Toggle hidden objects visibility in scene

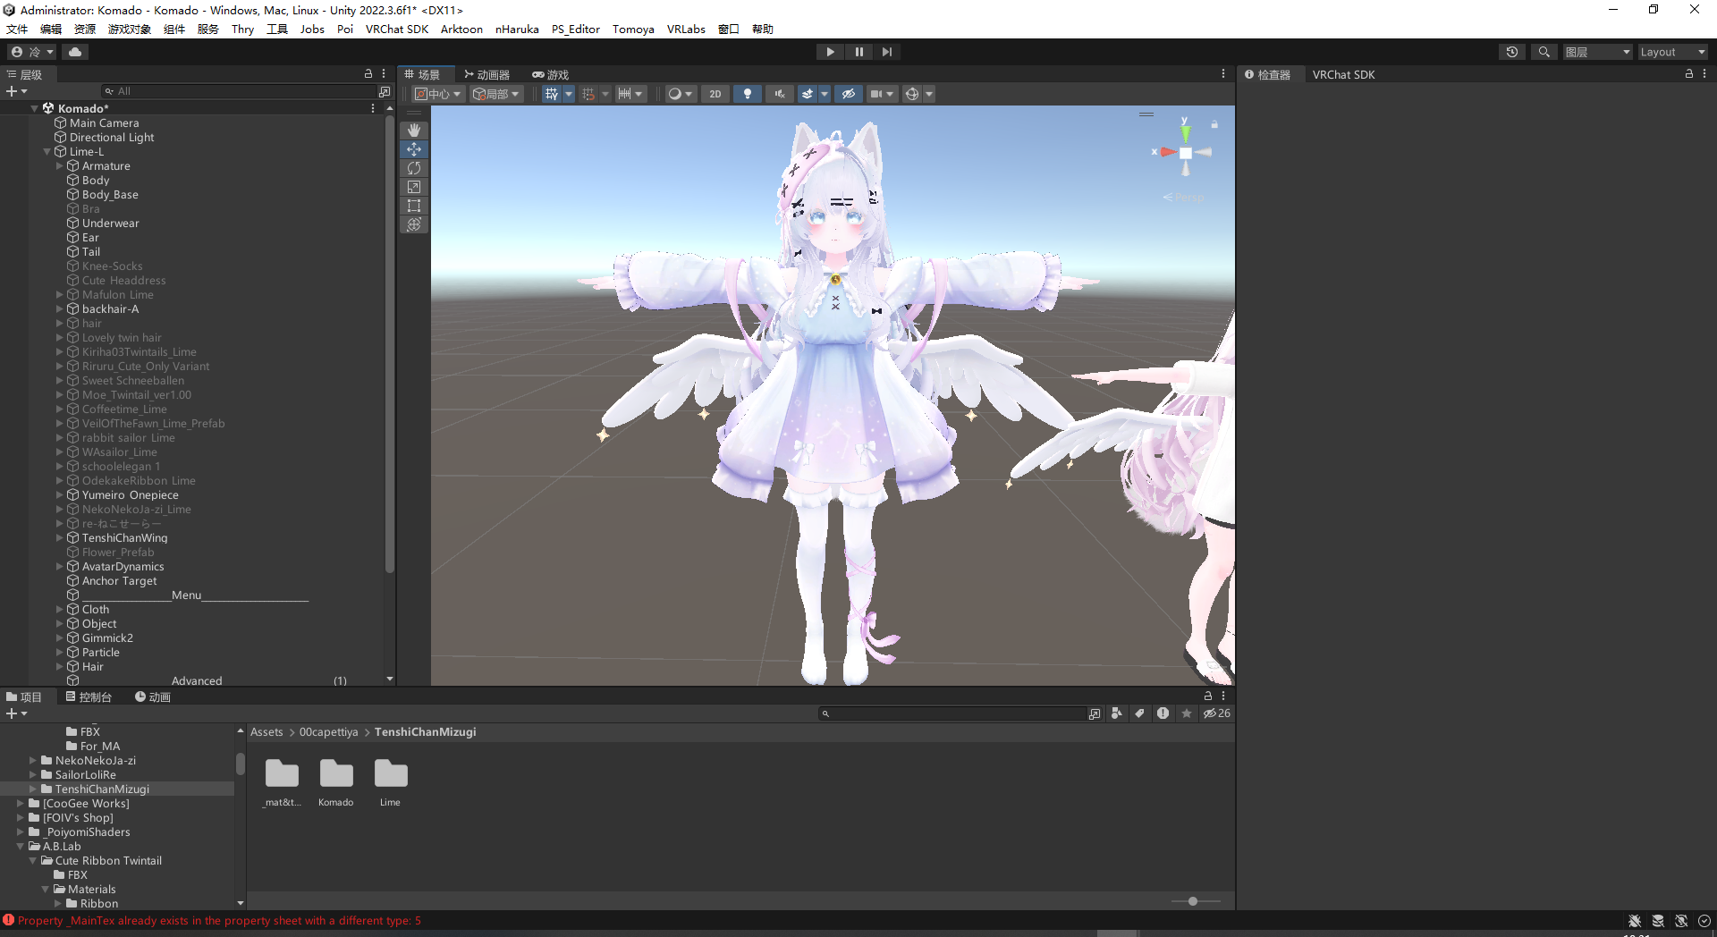click(x=849, y=94)
